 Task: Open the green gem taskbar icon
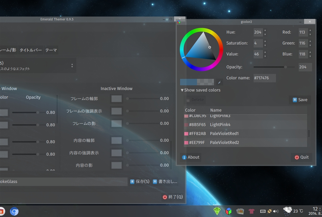(x=217, y=211)
